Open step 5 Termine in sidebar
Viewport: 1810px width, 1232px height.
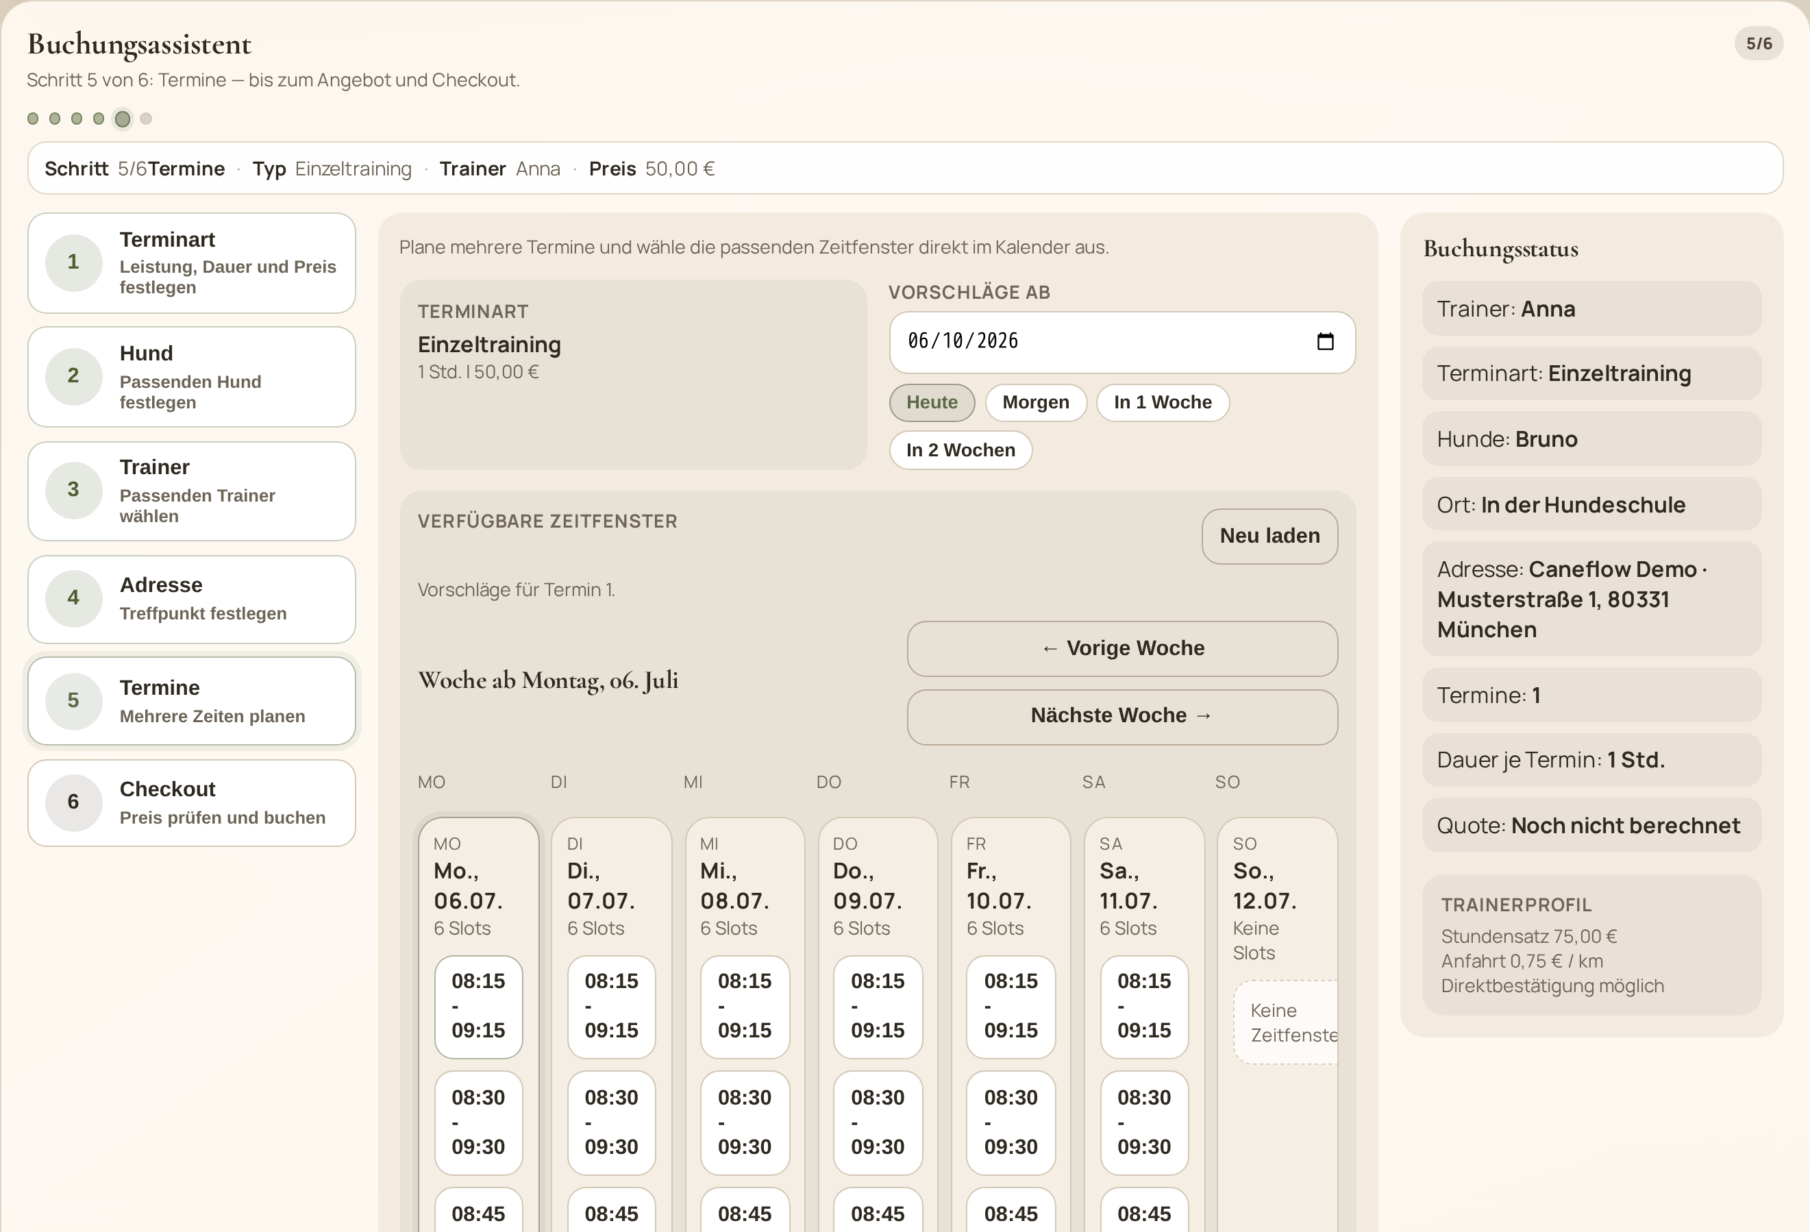click(192, 701)
